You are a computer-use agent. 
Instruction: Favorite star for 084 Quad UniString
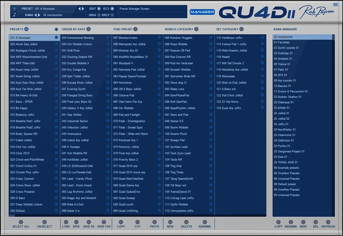click(x=159, y=211)
